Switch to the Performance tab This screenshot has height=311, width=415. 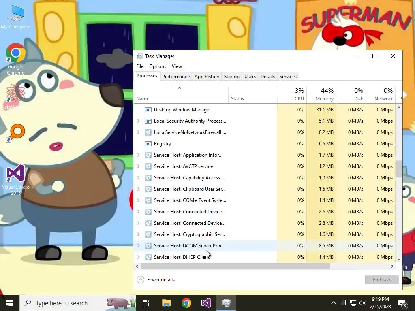[176, 77]
